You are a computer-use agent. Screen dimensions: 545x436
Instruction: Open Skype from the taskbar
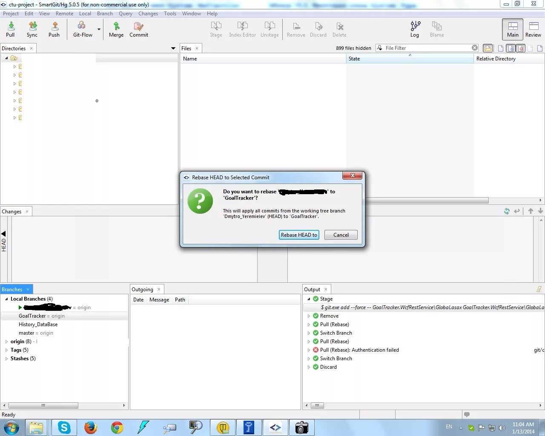64,427
